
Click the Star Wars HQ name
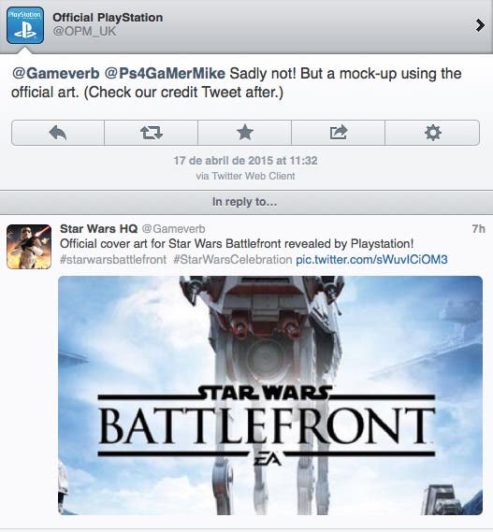pos(98,229)
